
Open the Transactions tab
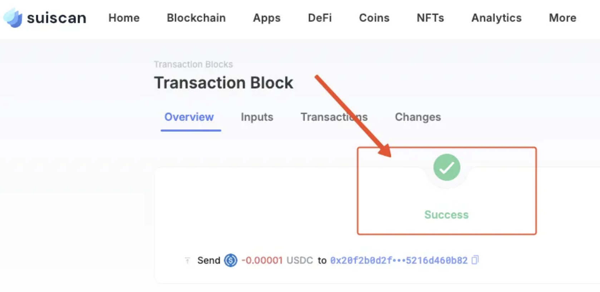tap(334, 117)
